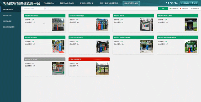Click red triangle 异常投放点 filter icon
The height and width of the screenshot is (102, 201).
tap(181, 9)
